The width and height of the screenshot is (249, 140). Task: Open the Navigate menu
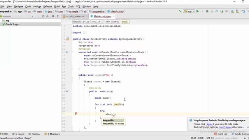point(18,7)
